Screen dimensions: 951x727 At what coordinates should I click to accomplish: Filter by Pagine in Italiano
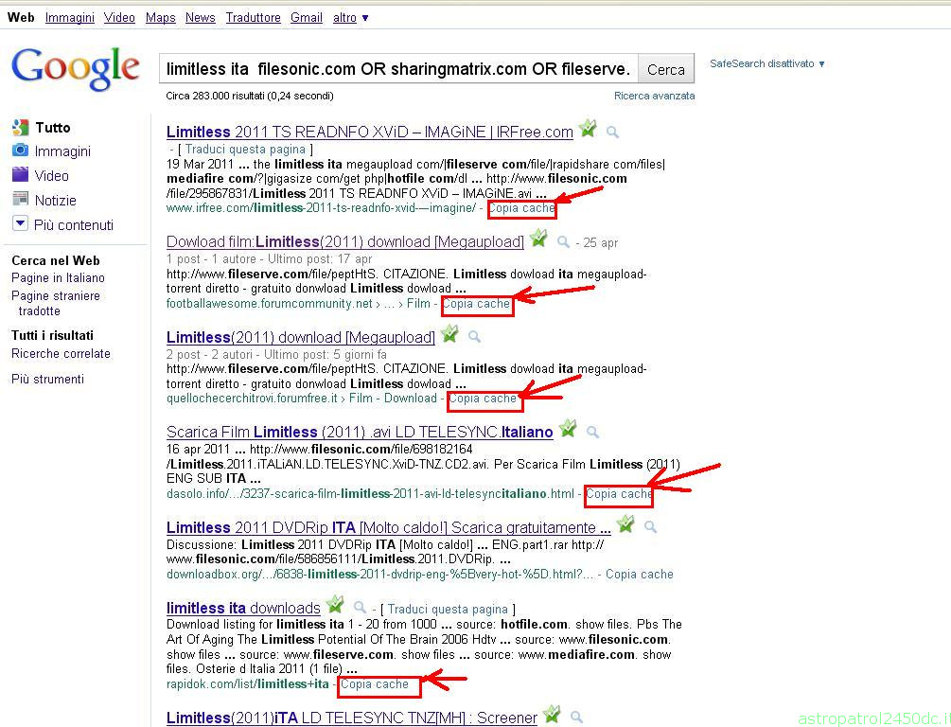(x=59, y=278)
